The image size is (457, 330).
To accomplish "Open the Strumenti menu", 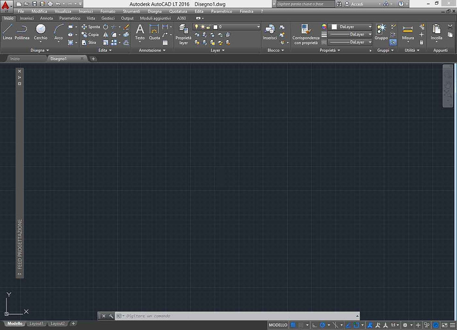I will pos(132,11).
